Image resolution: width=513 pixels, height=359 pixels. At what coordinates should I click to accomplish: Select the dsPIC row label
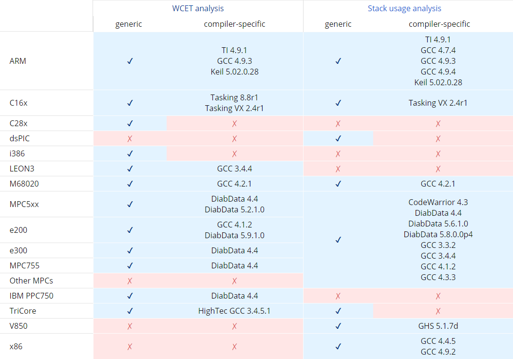tap(19, 138)
